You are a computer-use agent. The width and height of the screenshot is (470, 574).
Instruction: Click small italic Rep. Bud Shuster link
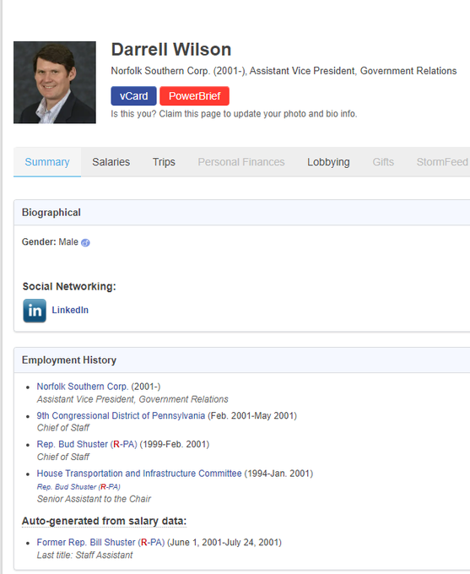pos(78,487)
